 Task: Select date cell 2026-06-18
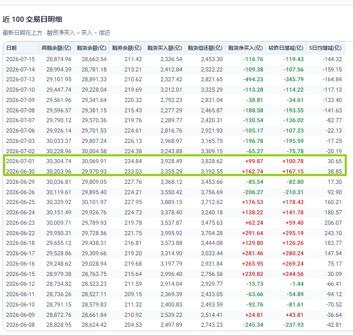tap(21, 243)
